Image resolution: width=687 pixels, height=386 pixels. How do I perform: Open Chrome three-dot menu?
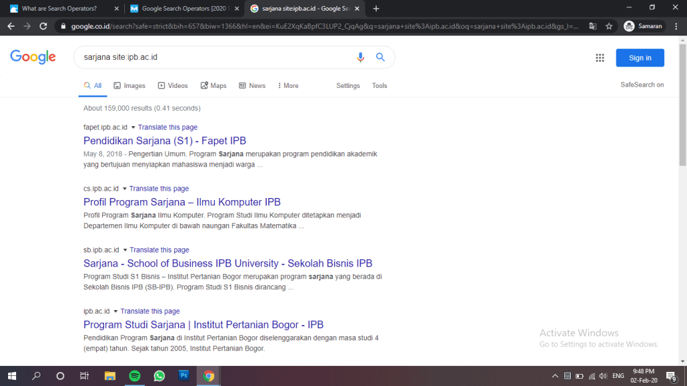pyautogui.click(x=676, y=26)
